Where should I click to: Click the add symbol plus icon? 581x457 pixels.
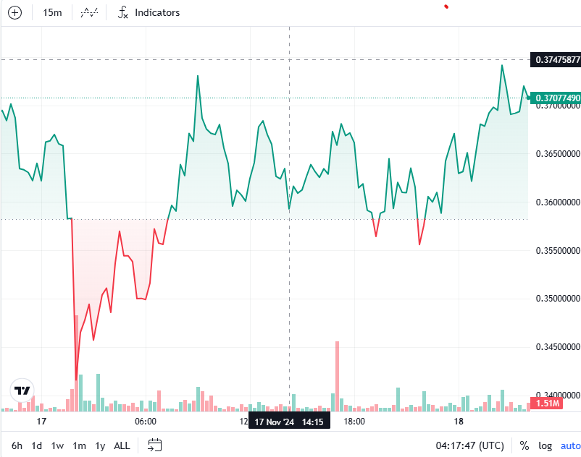[14, 12]
